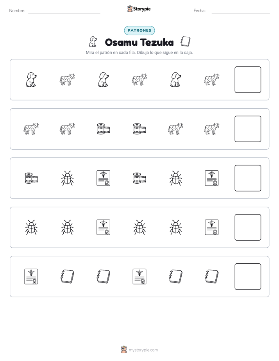
Task: Click the first beetle icon in row three
Action: (67, 178)
